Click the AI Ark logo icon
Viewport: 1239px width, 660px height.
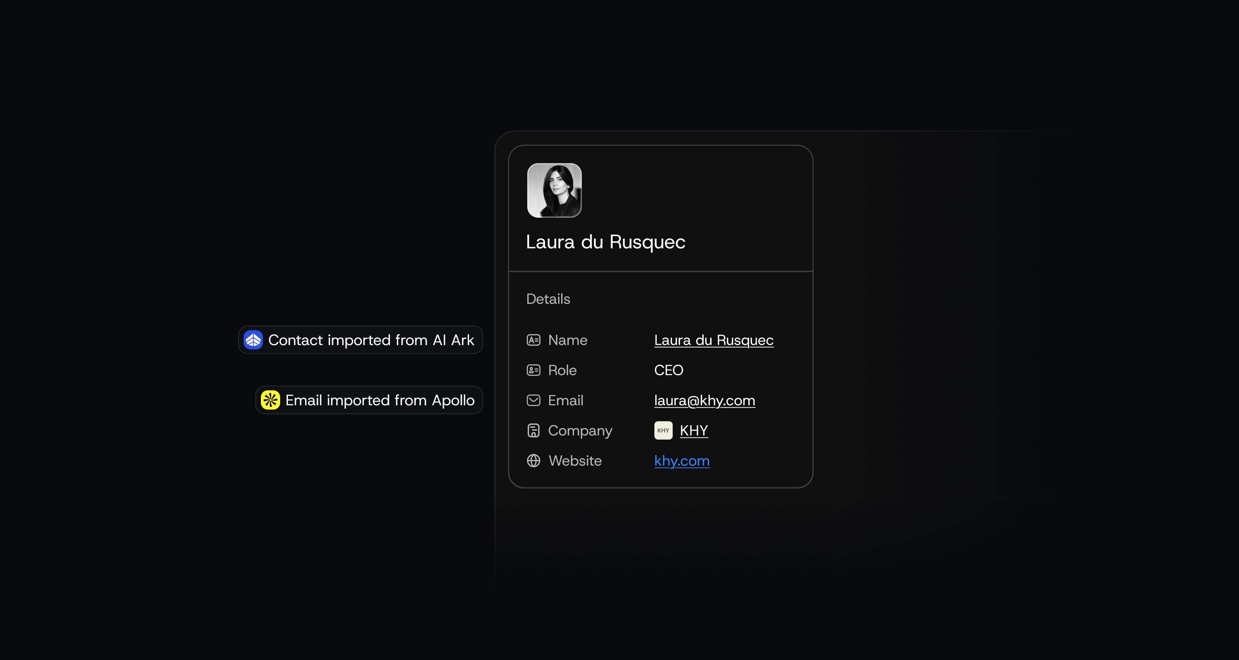[253, 340]
